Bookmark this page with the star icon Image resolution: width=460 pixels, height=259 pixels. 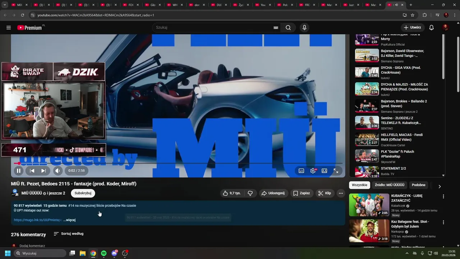[413, 15]
